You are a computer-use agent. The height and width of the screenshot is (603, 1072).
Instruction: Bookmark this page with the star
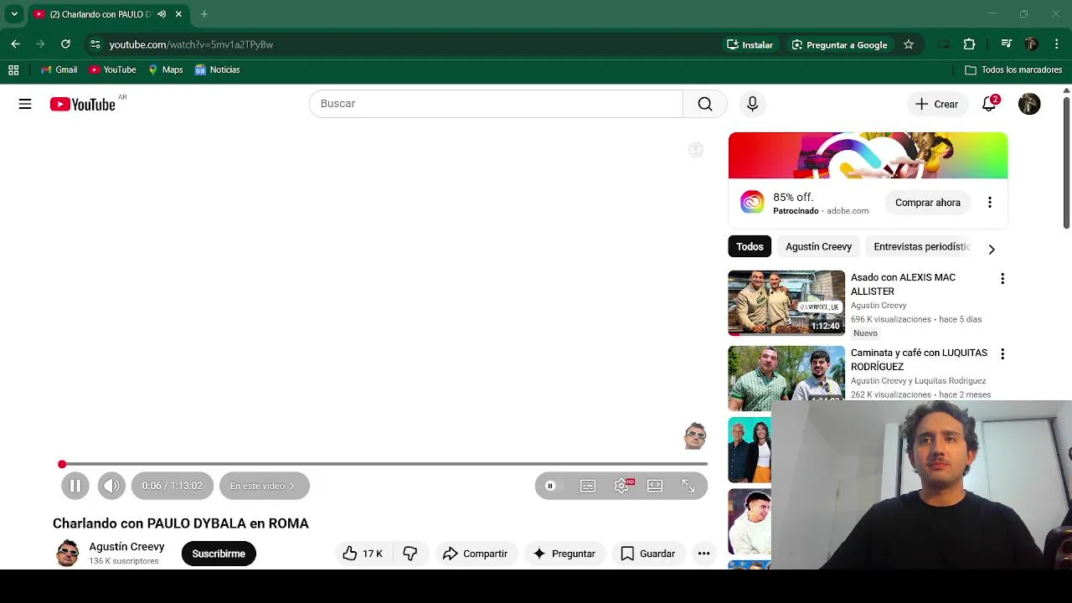pyautogui.click(x=909, y=44)
